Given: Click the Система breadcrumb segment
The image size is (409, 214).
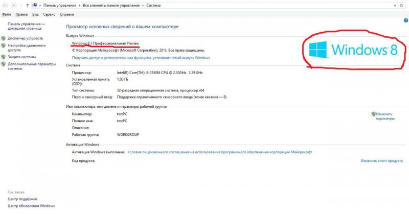Looking at the screenshot, I should click(153, 5).
